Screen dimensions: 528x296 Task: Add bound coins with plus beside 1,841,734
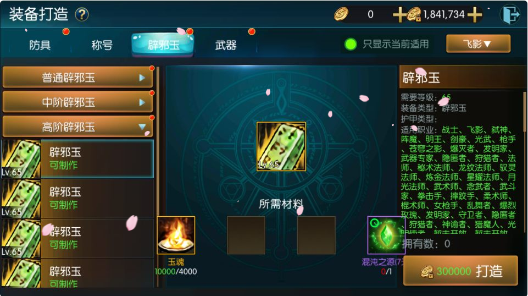click(475, 15)
